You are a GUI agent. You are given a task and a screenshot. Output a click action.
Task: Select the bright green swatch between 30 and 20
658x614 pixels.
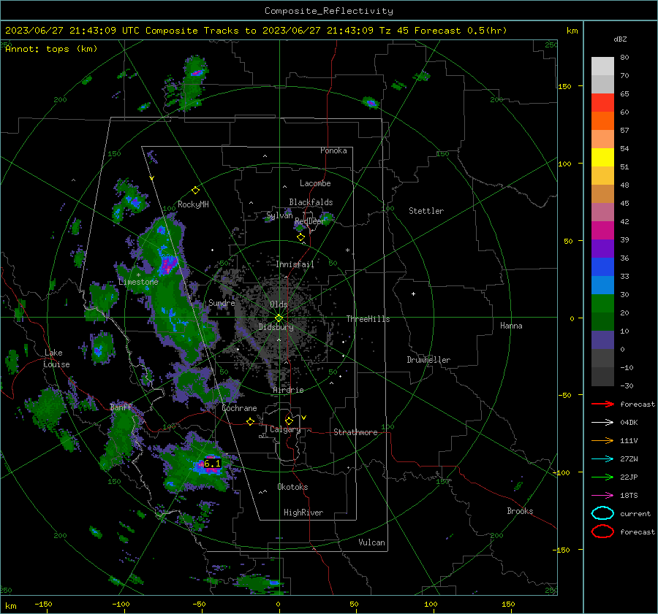602,304
